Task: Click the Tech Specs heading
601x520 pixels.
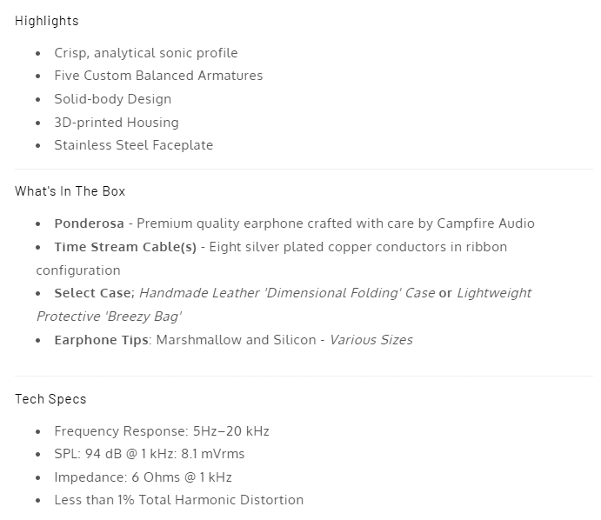Action: click(x=50, y=399)
